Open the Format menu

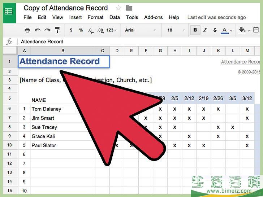[x=95, y=17]
